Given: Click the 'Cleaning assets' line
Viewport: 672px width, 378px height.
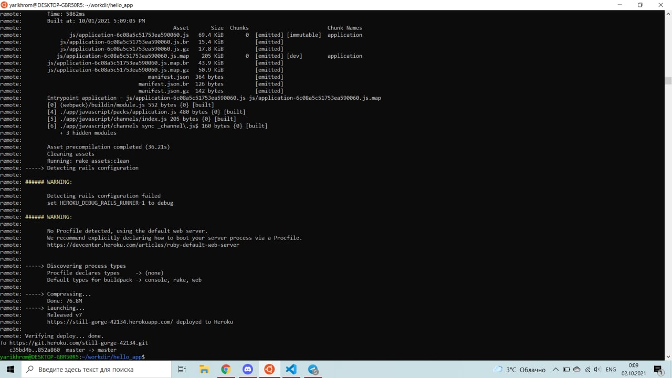Looking at the screenshot, I should click(x=70, y=154).
